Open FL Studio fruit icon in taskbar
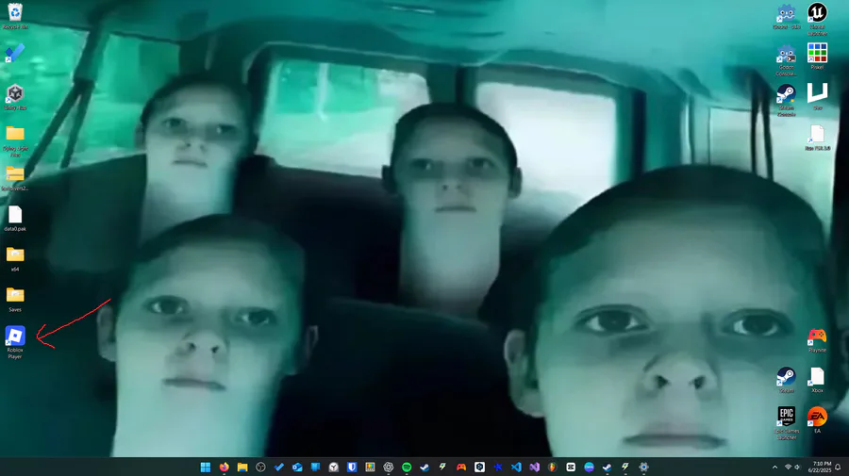This screenshot has width=849, height=476. coord(552,467)
